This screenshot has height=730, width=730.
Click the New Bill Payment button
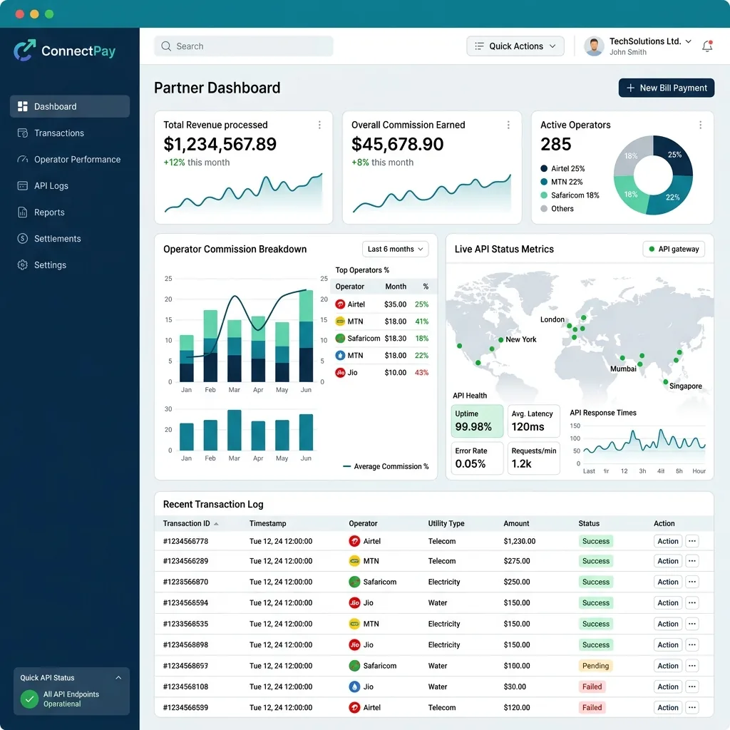(667, 88)
